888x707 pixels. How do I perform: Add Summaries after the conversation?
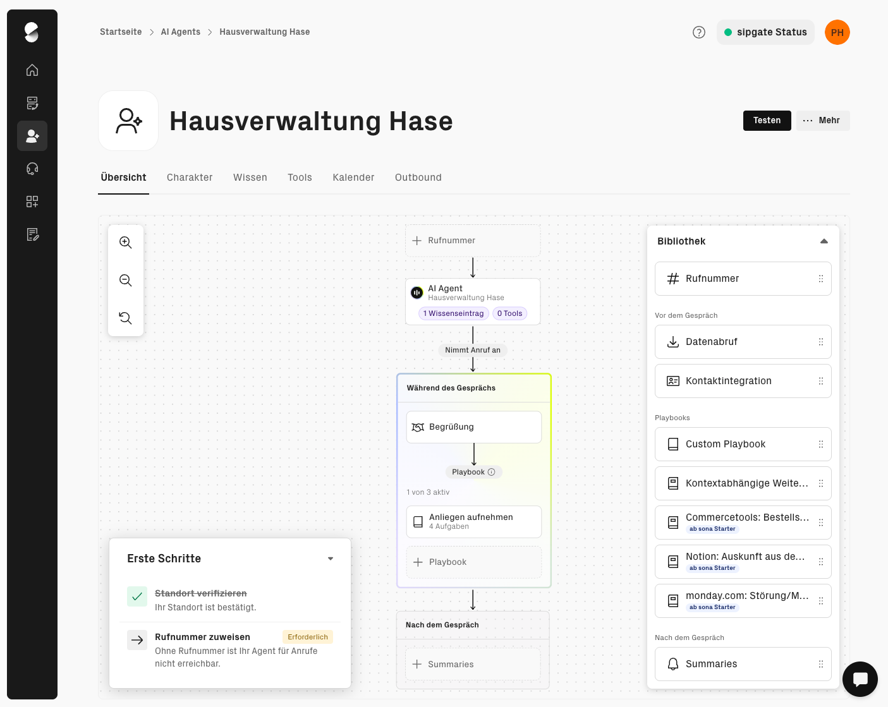473,665
